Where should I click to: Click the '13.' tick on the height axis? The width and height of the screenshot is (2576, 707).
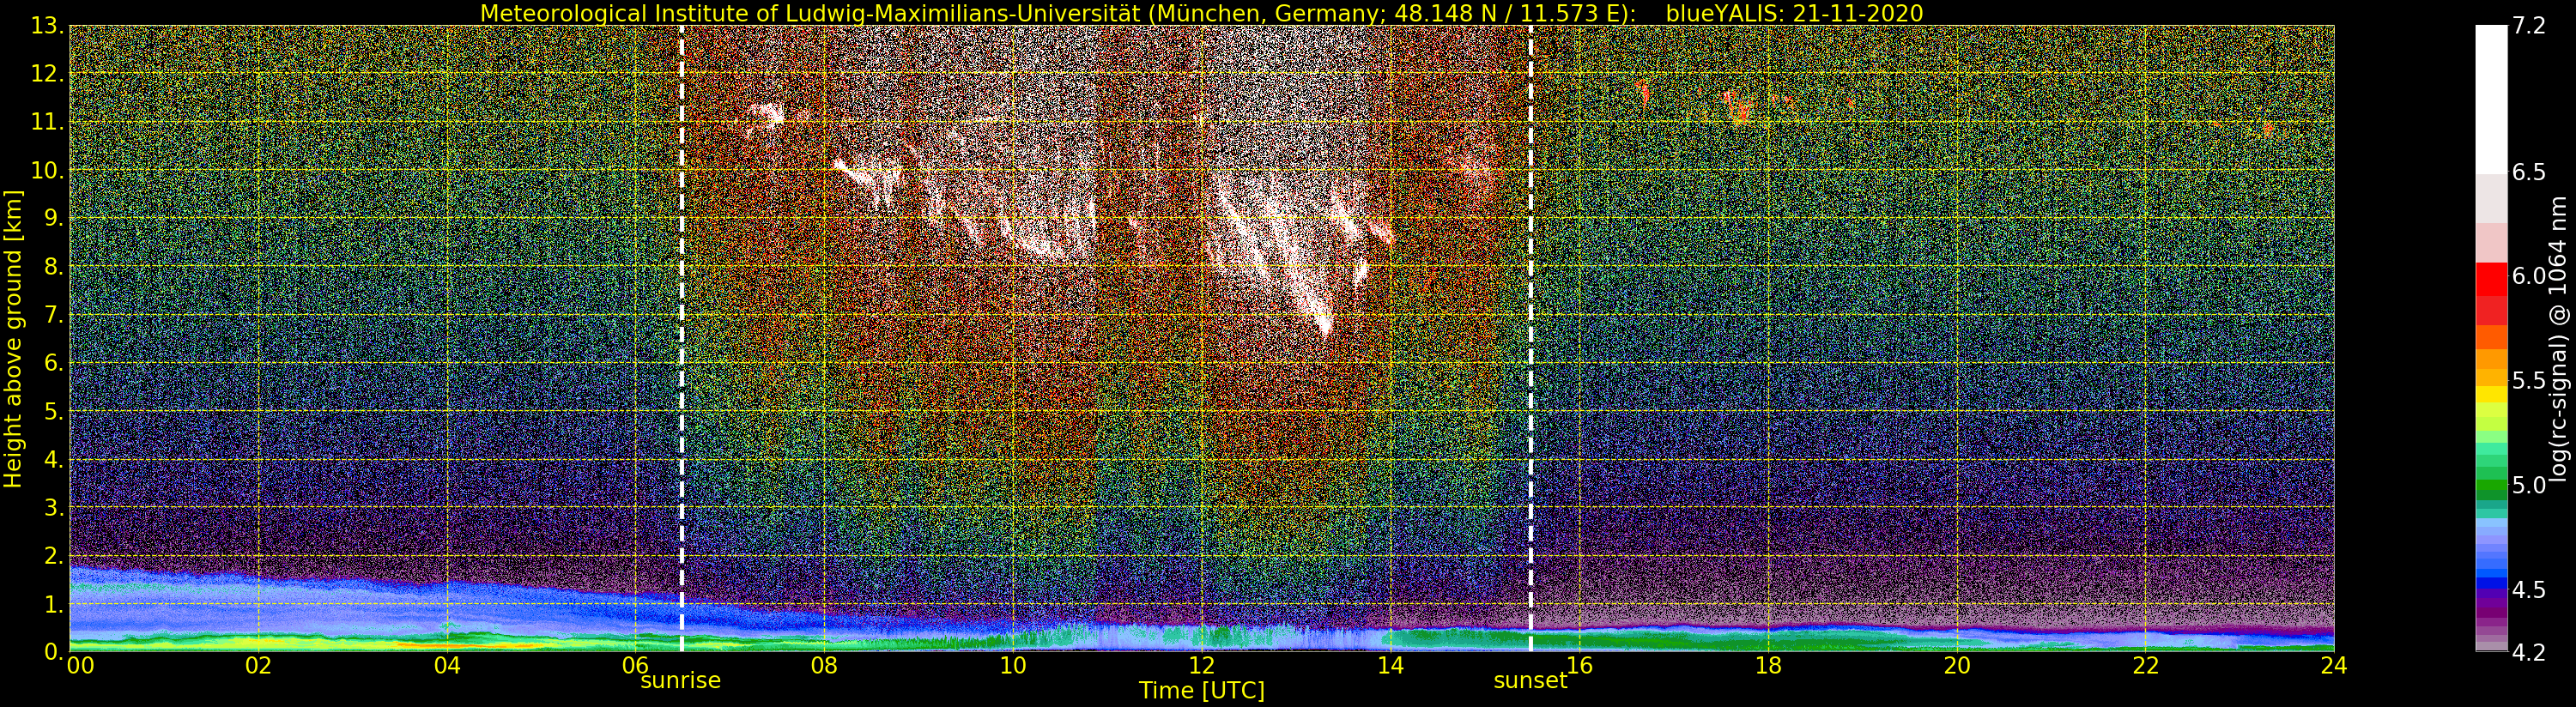[x=46, y=26]
